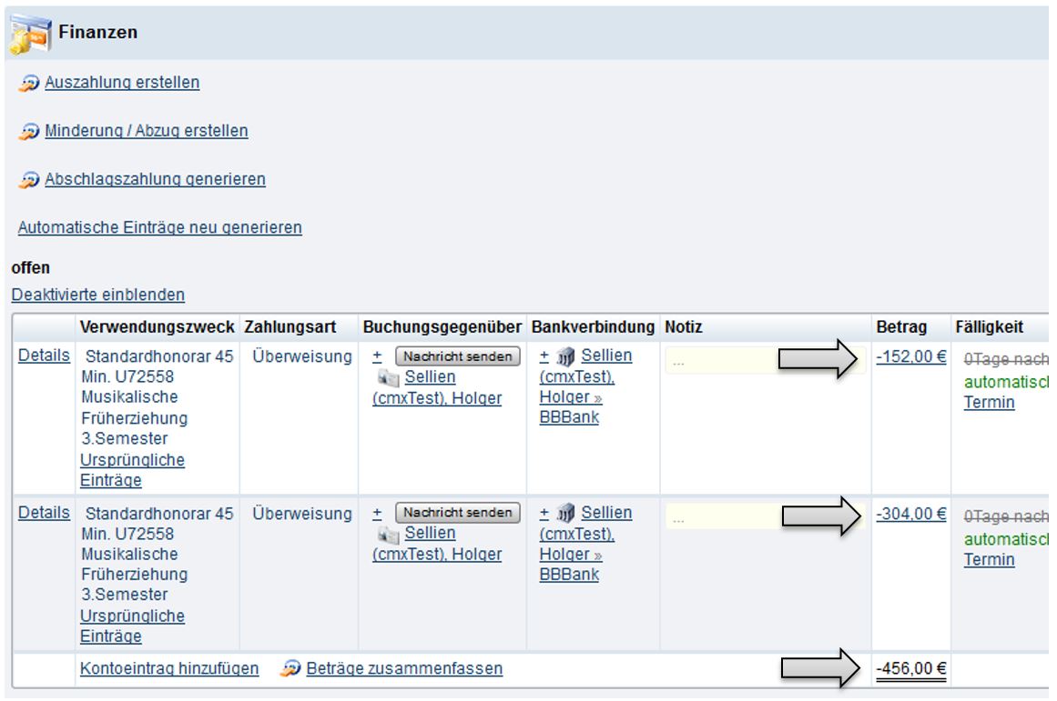Screen dimensions: 1057x701
Task: Show deactivated entries via Deaktivierte einblenden
Action: pyautogui.click(x=98, y=295)
